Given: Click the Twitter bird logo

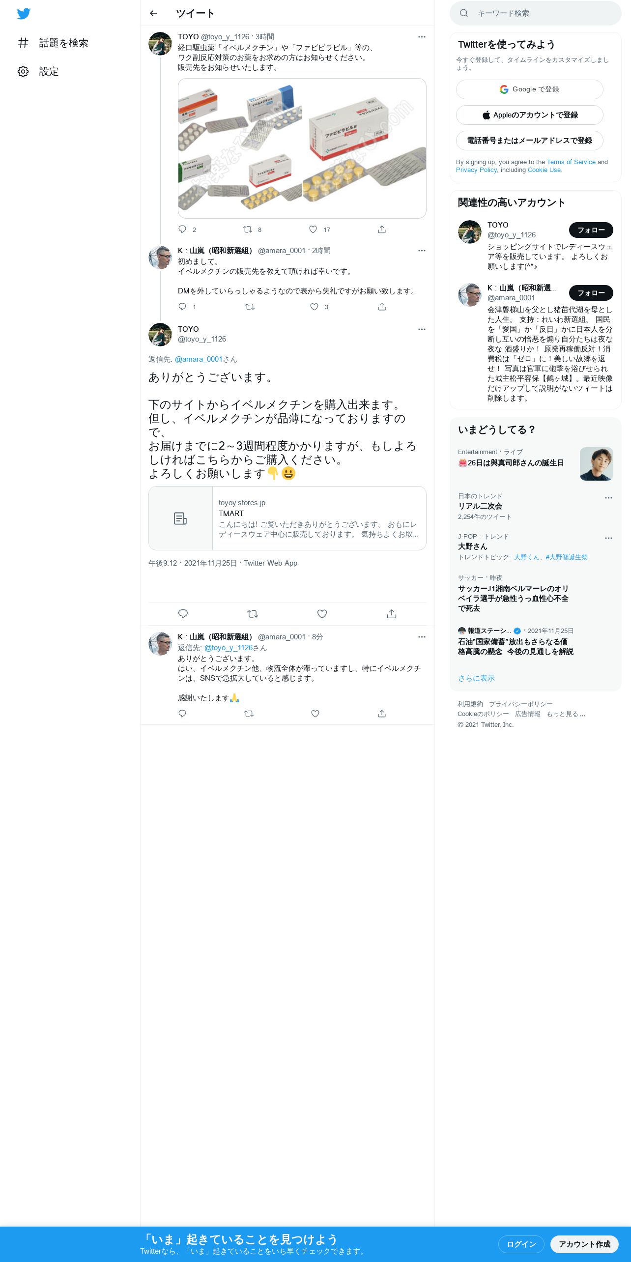Looking at the screenshot, I should pos(24,13).
